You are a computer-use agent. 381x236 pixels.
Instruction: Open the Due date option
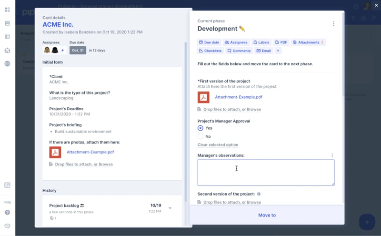pyautogui.click(x=210, y=42)
